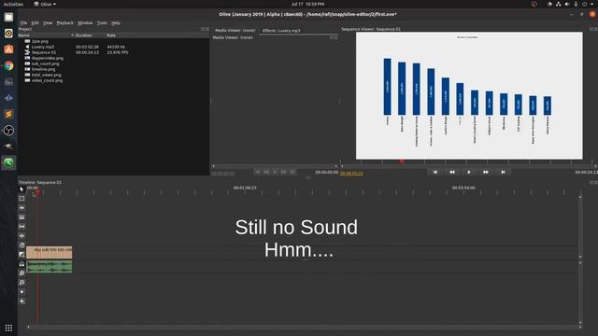This screenshot has width=598, height=336.
Task: Switch to Effects: Luxery.mp3 tab
Action: 281,31
